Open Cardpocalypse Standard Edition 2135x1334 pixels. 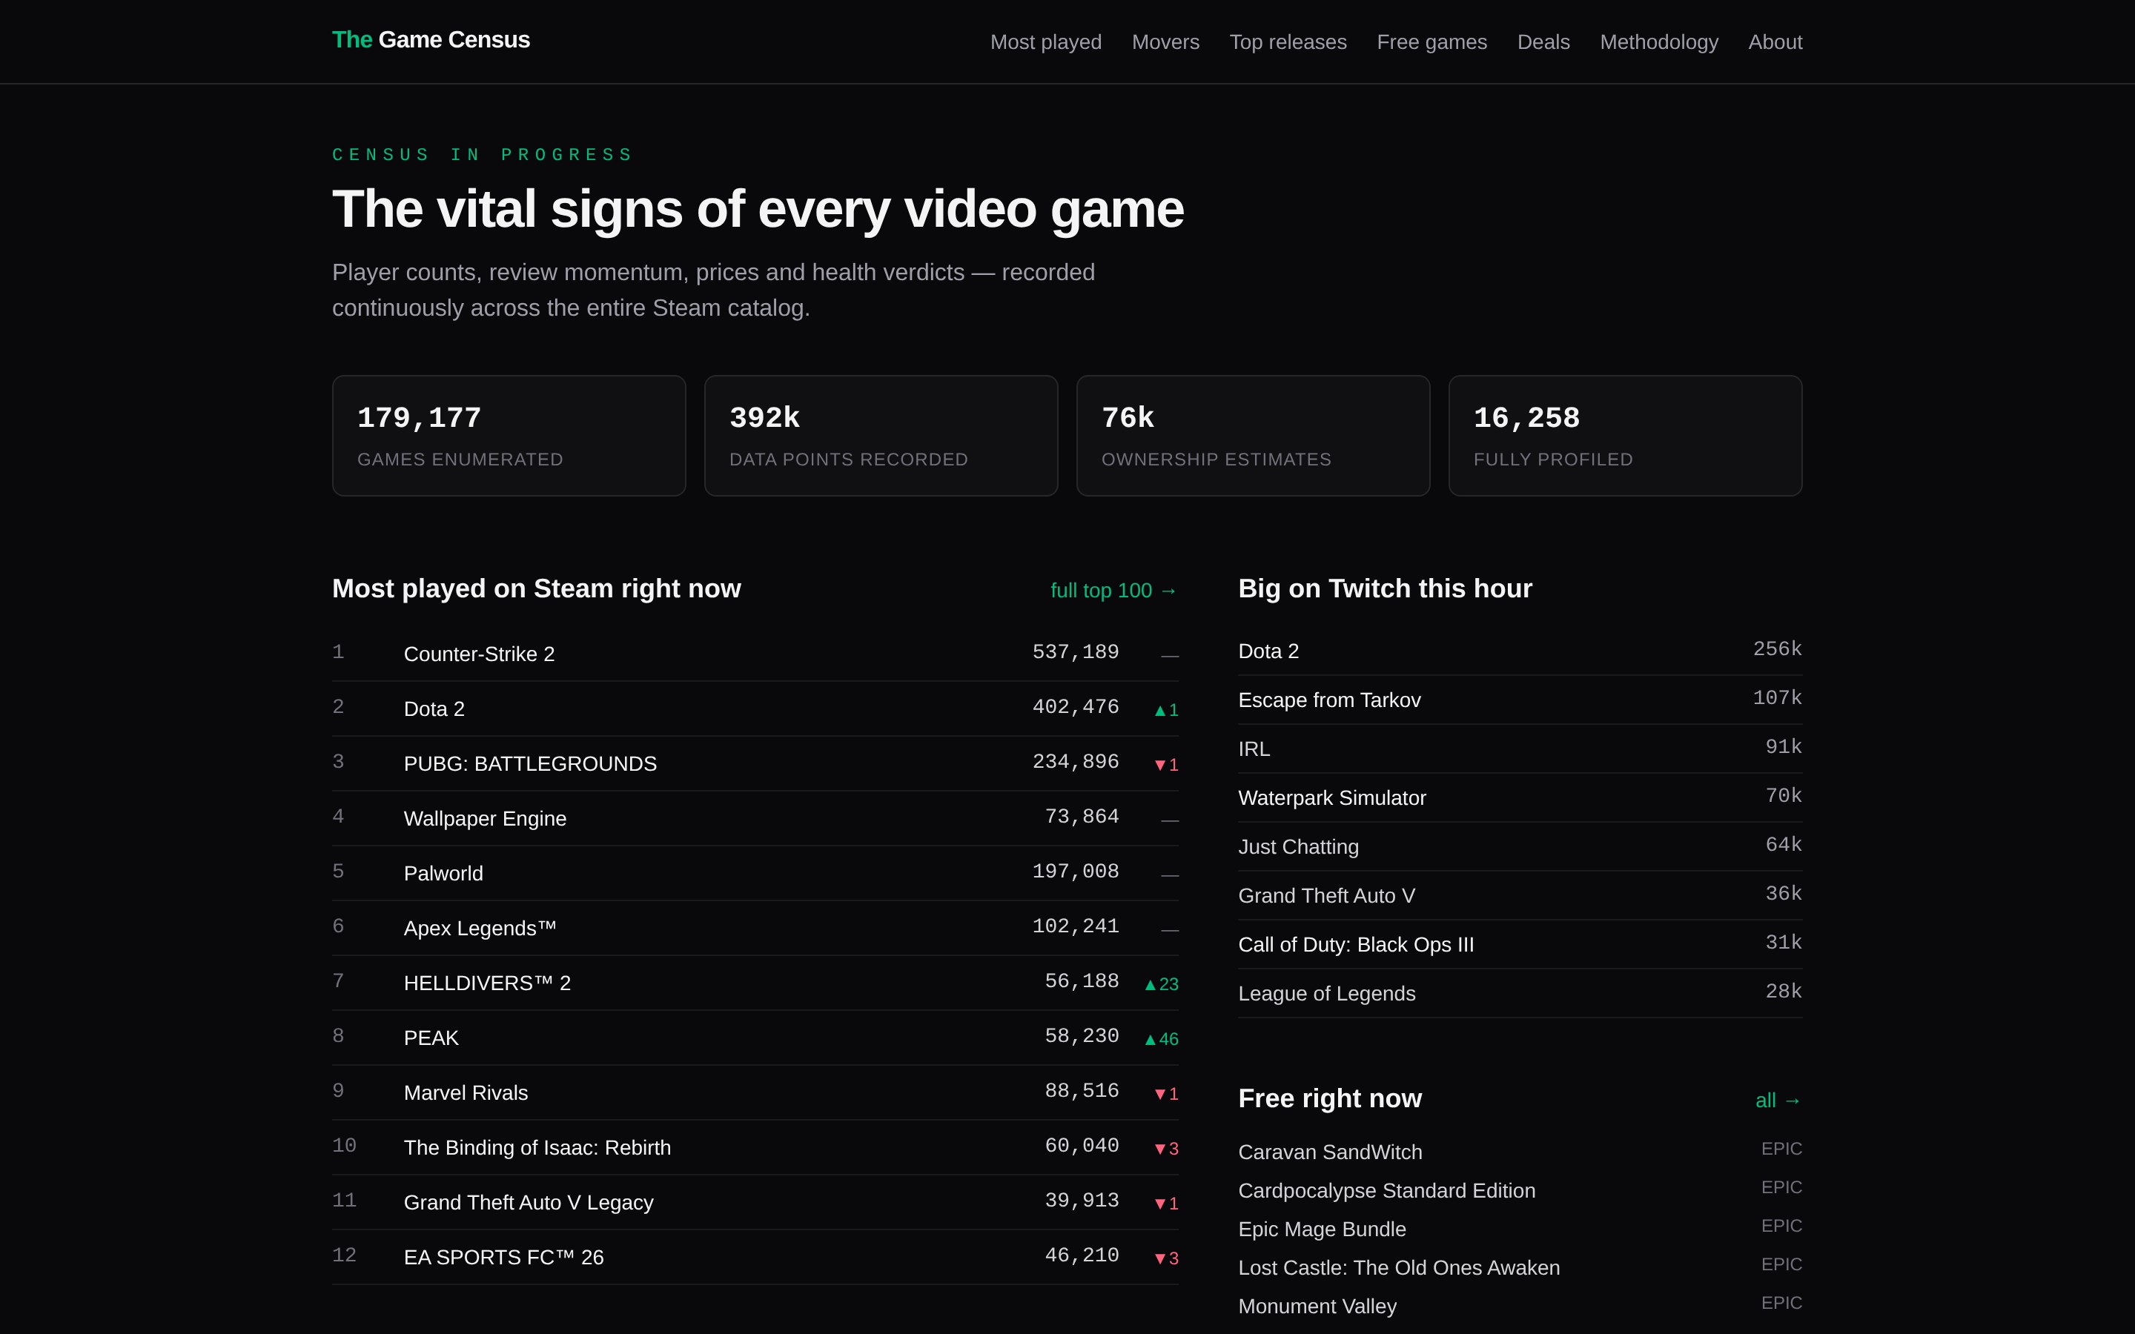point(1386,1191)
